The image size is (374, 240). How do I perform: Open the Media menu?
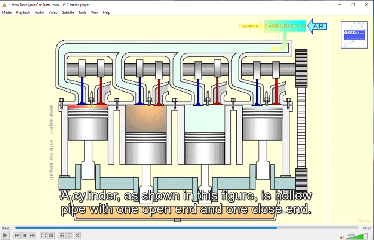click(x=7, y=12)
